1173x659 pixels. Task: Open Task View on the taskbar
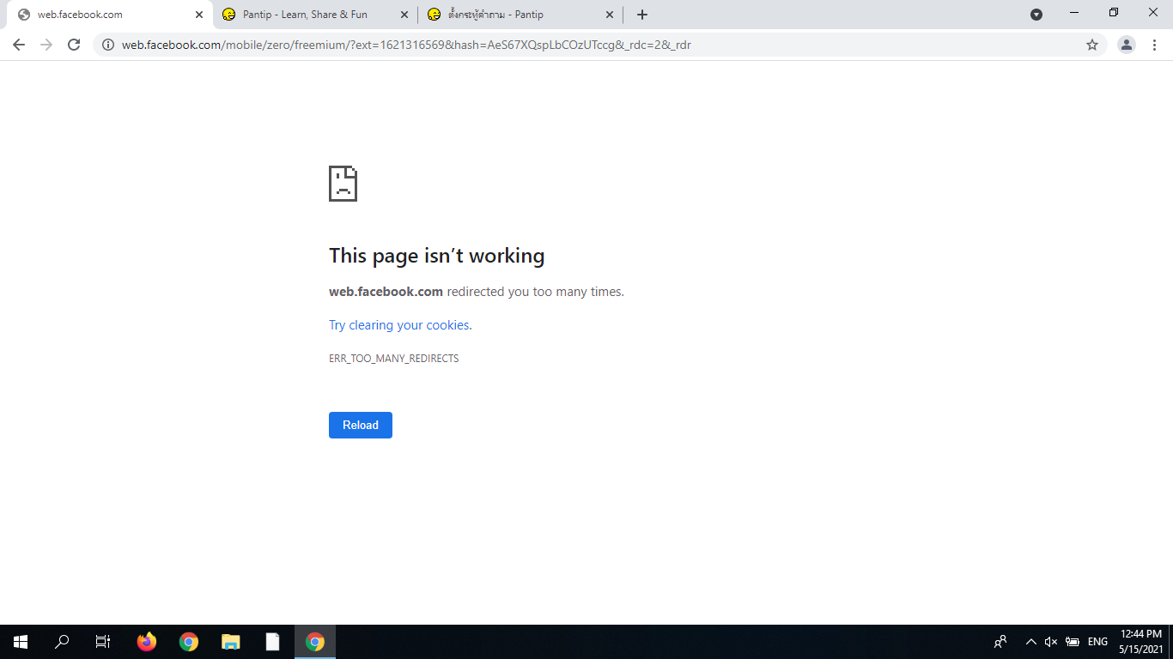click(103, 642)
